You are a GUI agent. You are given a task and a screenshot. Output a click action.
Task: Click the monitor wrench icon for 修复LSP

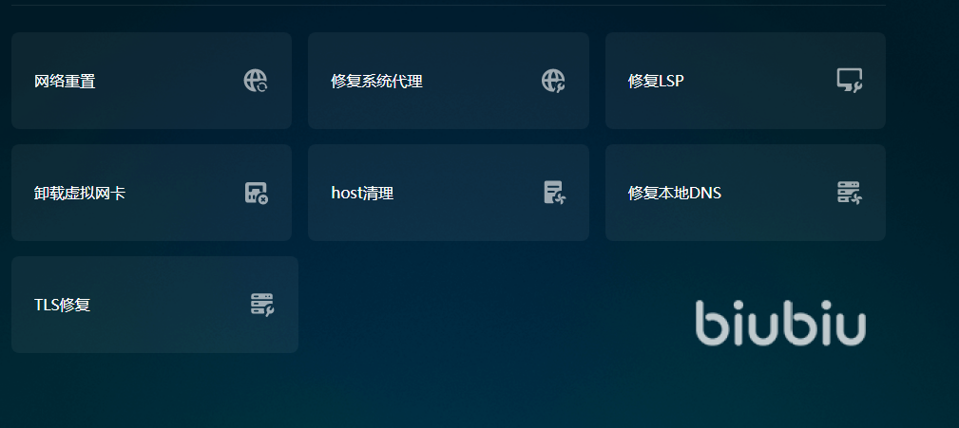850,81
